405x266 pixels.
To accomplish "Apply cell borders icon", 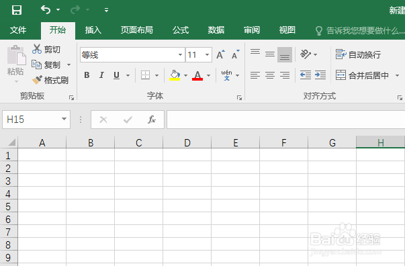I will 146,75.
